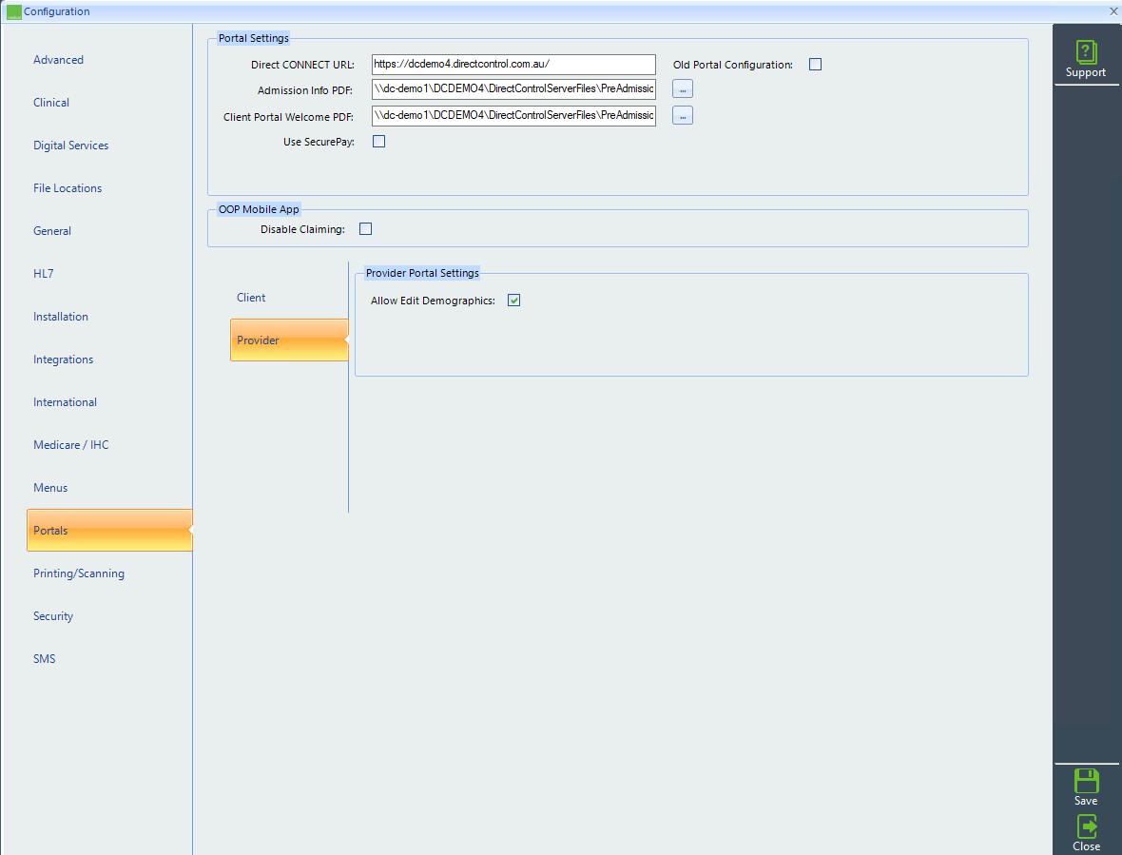Browse for the Admission Info PDF file
This screenshot has width=1122, height=855.
click(x=683, y=89)
